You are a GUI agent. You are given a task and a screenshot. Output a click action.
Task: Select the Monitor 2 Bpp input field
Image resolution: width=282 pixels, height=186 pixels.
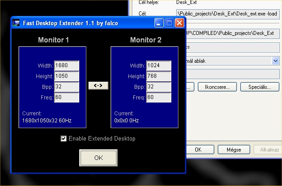159,87
